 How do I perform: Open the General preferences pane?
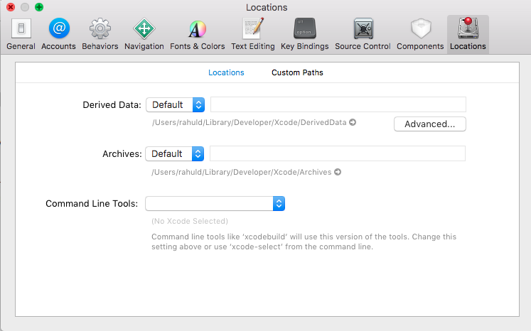[21, 34]
